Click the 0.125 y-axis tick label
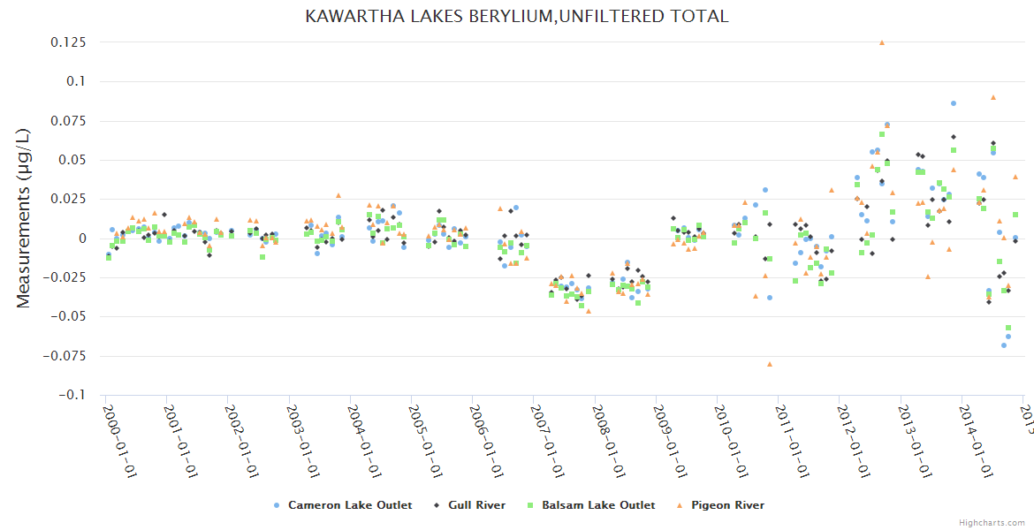 (68, 42)
